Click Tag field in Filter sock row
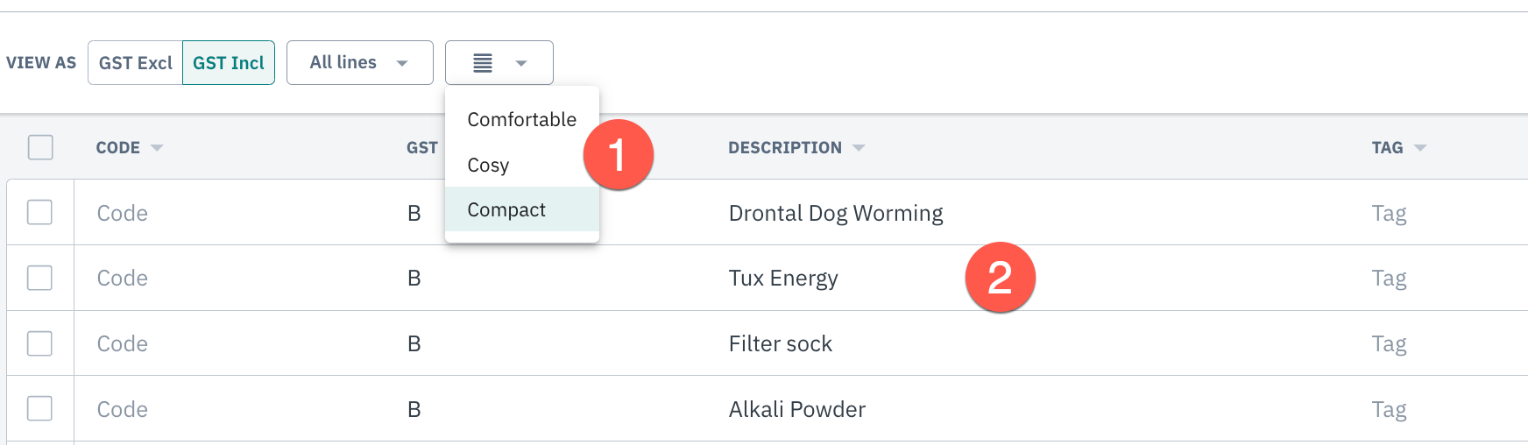The height and width of the screenshot is (445, 1528). pyautogui.click(x=1389, y=344)
